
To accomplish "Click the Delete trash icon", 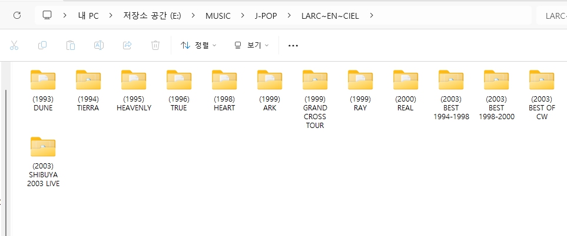I will pos(155,45).
